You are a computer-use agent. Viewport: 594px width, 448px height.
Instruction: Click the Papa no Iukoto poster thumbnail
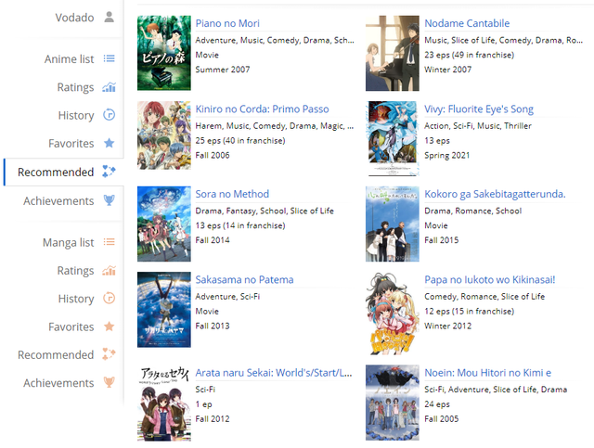pos(393,314)
